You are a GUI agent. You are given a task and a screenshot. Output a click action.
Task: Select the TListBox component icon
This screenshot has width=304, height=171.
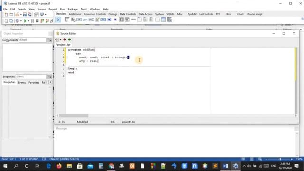tap(121, 19)
